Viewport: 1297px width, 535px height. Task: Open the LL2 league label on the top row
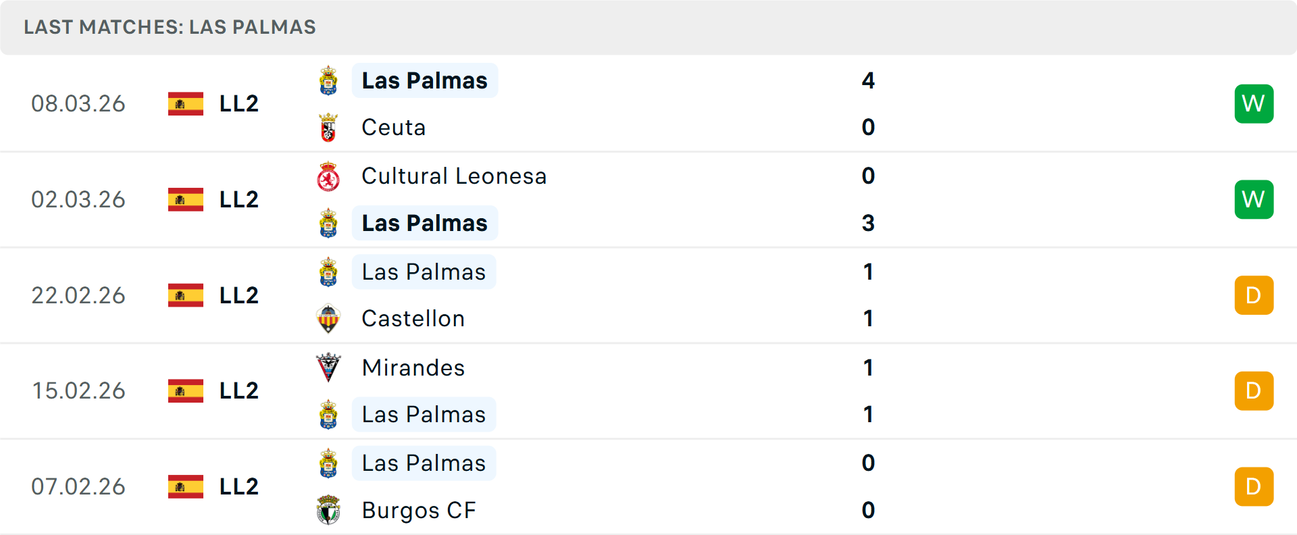(238, 103)
